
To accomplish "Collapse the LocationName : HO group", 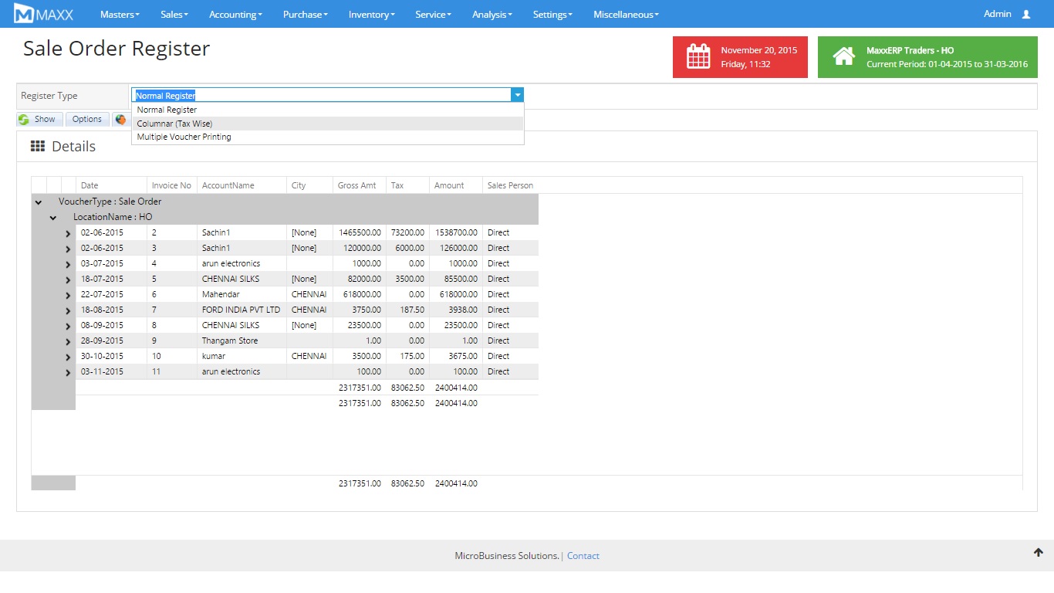I will [x=53, y=218].
